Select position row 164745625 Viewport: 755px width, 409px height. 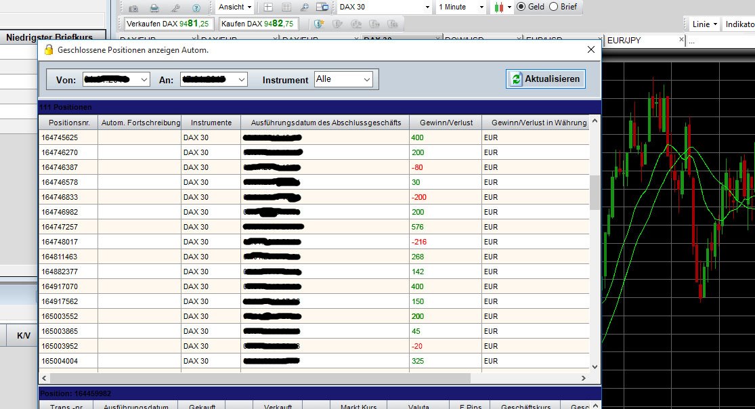coord(314,137)
